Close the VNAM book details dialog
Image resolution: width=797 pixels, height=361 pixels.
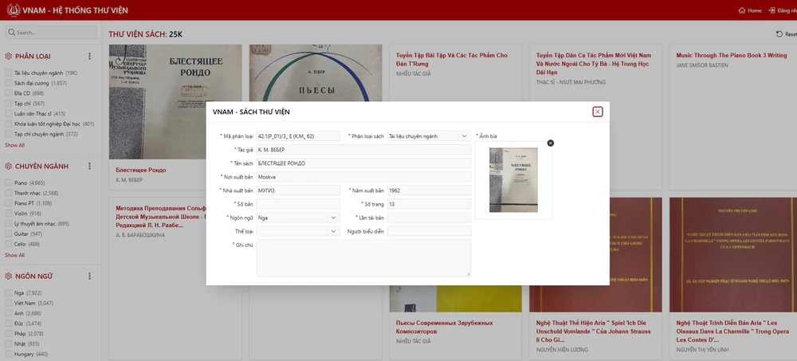(598, 112)
